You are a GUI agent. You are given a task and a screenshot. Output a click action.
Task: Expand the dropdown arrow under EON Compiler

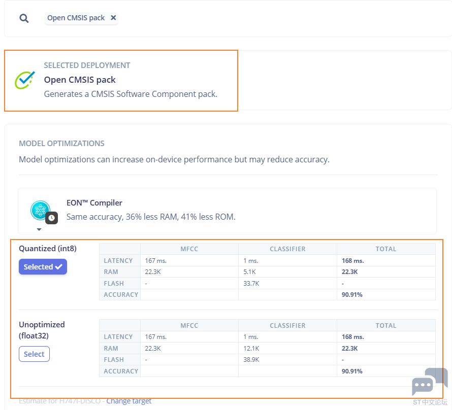39,229
